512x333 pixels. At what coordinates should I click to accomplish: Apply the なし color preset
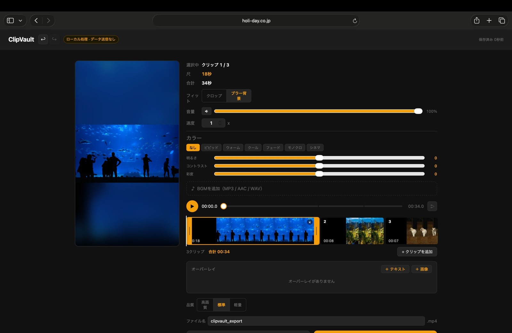point(193,148)
